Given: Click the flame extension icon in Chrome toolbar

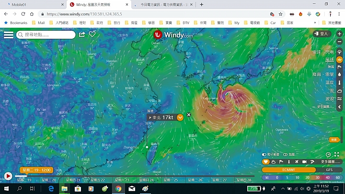Looking at the screenshot, I should (x=300, y=14).
